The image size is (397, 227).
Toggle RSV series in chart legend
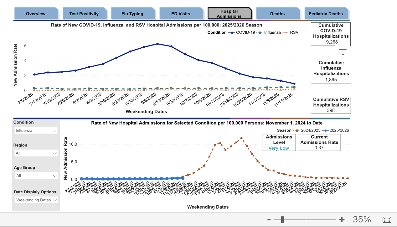(291, 32)
